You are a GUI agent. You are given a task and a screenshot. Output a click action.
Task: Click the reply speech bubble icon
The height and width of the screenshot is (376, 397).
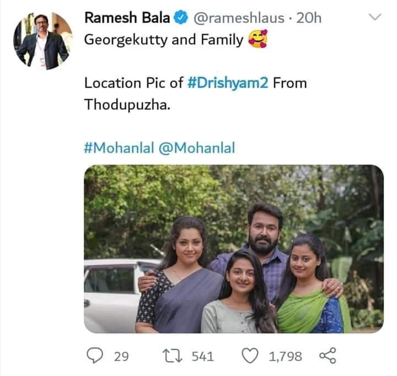96,356
